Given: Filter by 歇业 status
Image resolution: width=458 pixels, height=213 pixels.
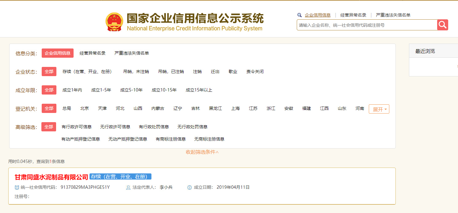Looking at the screenshot, I should pos(233,72).
